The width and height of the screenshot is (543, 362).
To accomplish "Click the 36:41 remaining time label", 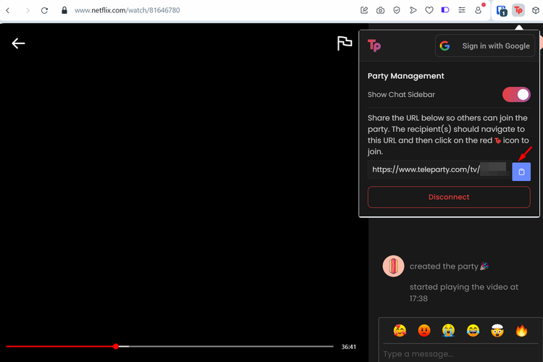I will pos(348,347).
